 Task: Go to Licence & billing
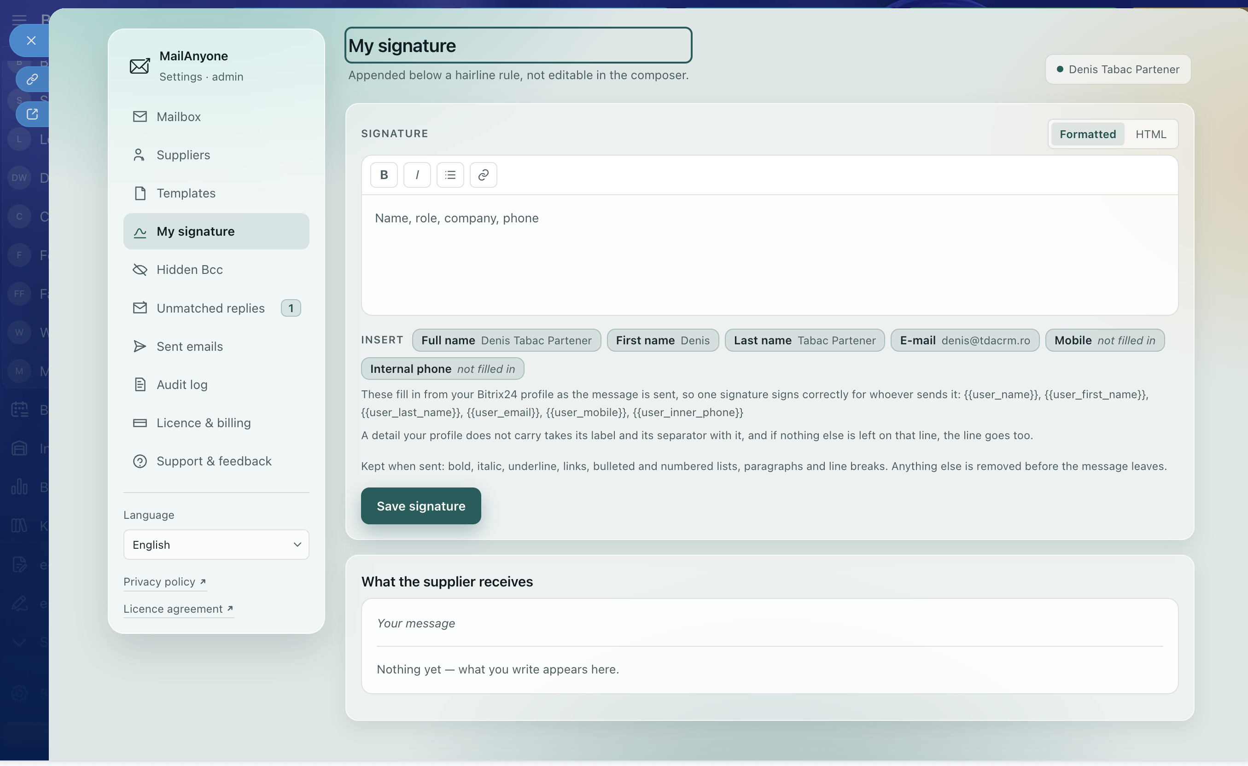[216, 423]
